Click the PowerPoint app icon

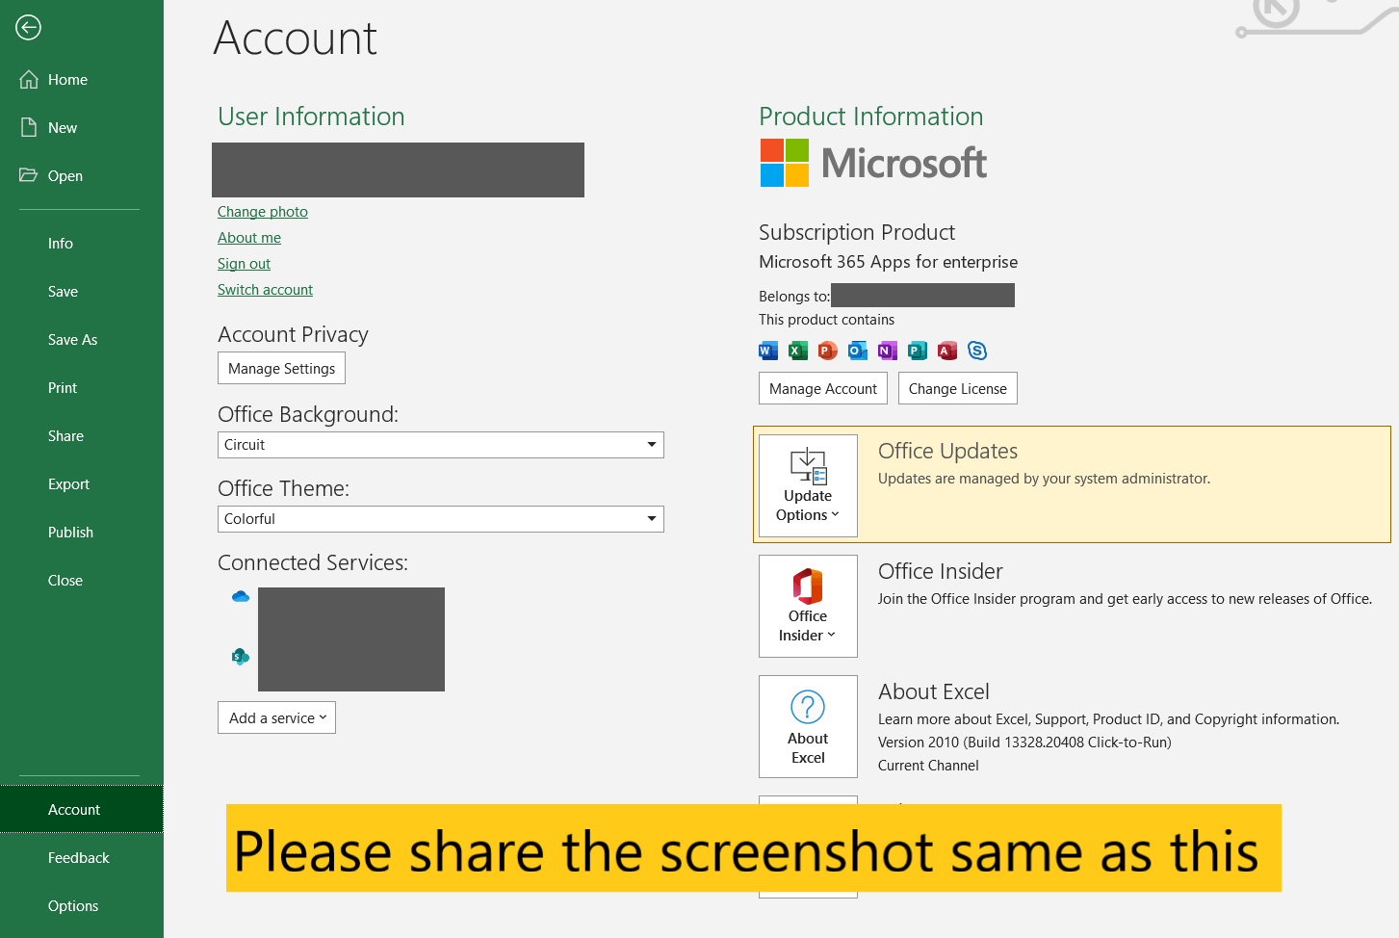click(x=828, y=351)
